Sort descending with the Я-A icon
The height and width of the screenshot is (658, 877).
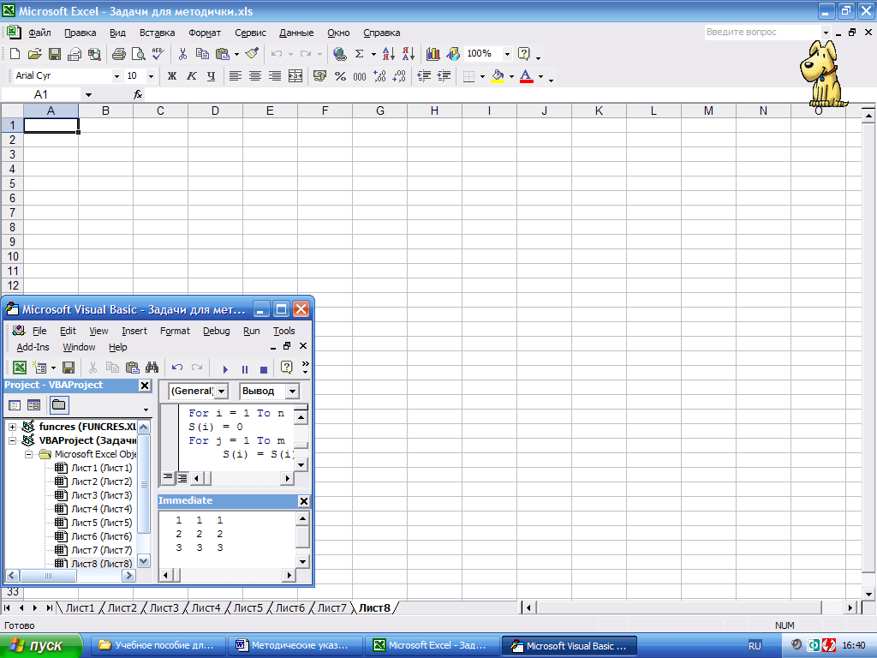pos(409,54)
